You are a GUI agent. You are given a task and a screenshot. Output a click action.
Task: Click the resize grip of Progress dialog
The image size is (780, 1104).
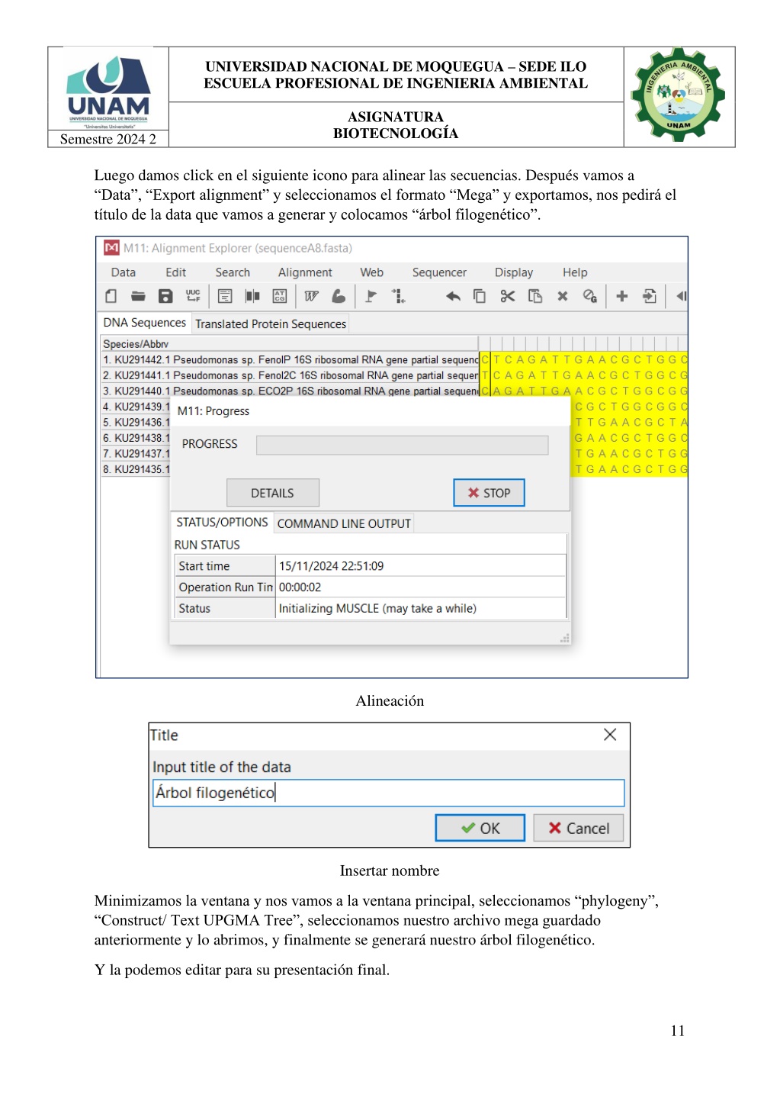(565, 639)
